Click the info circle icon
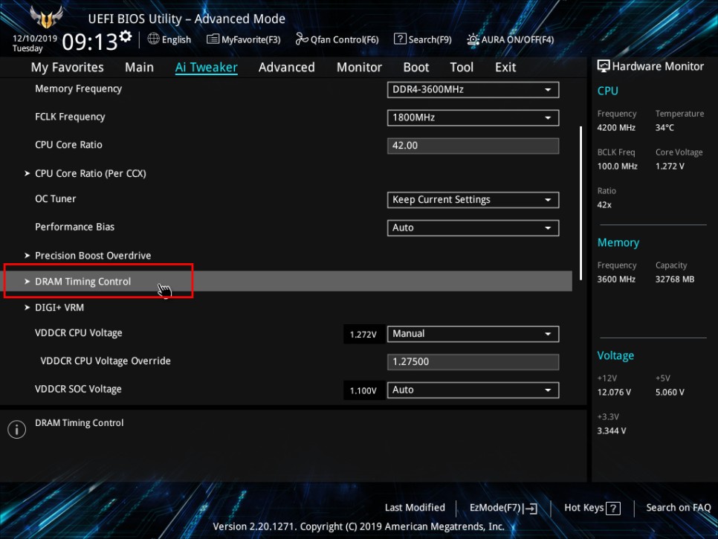The image size is (718, 539). click(x=16, y=430)
